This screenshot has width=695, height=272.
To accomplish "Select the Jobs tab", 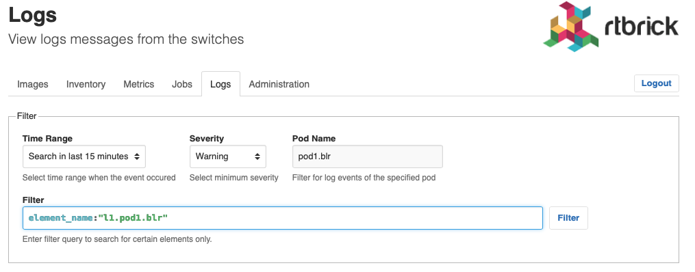I will (x=182, y=84).
